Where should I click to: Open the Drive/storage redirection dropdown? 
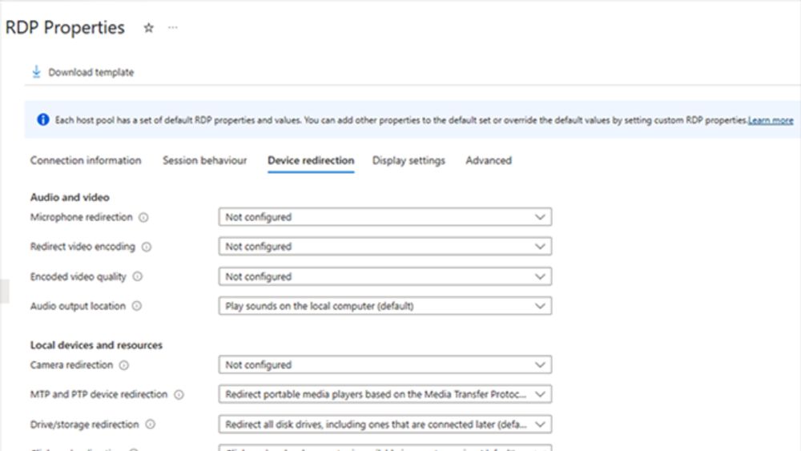(x=385, y=424)
